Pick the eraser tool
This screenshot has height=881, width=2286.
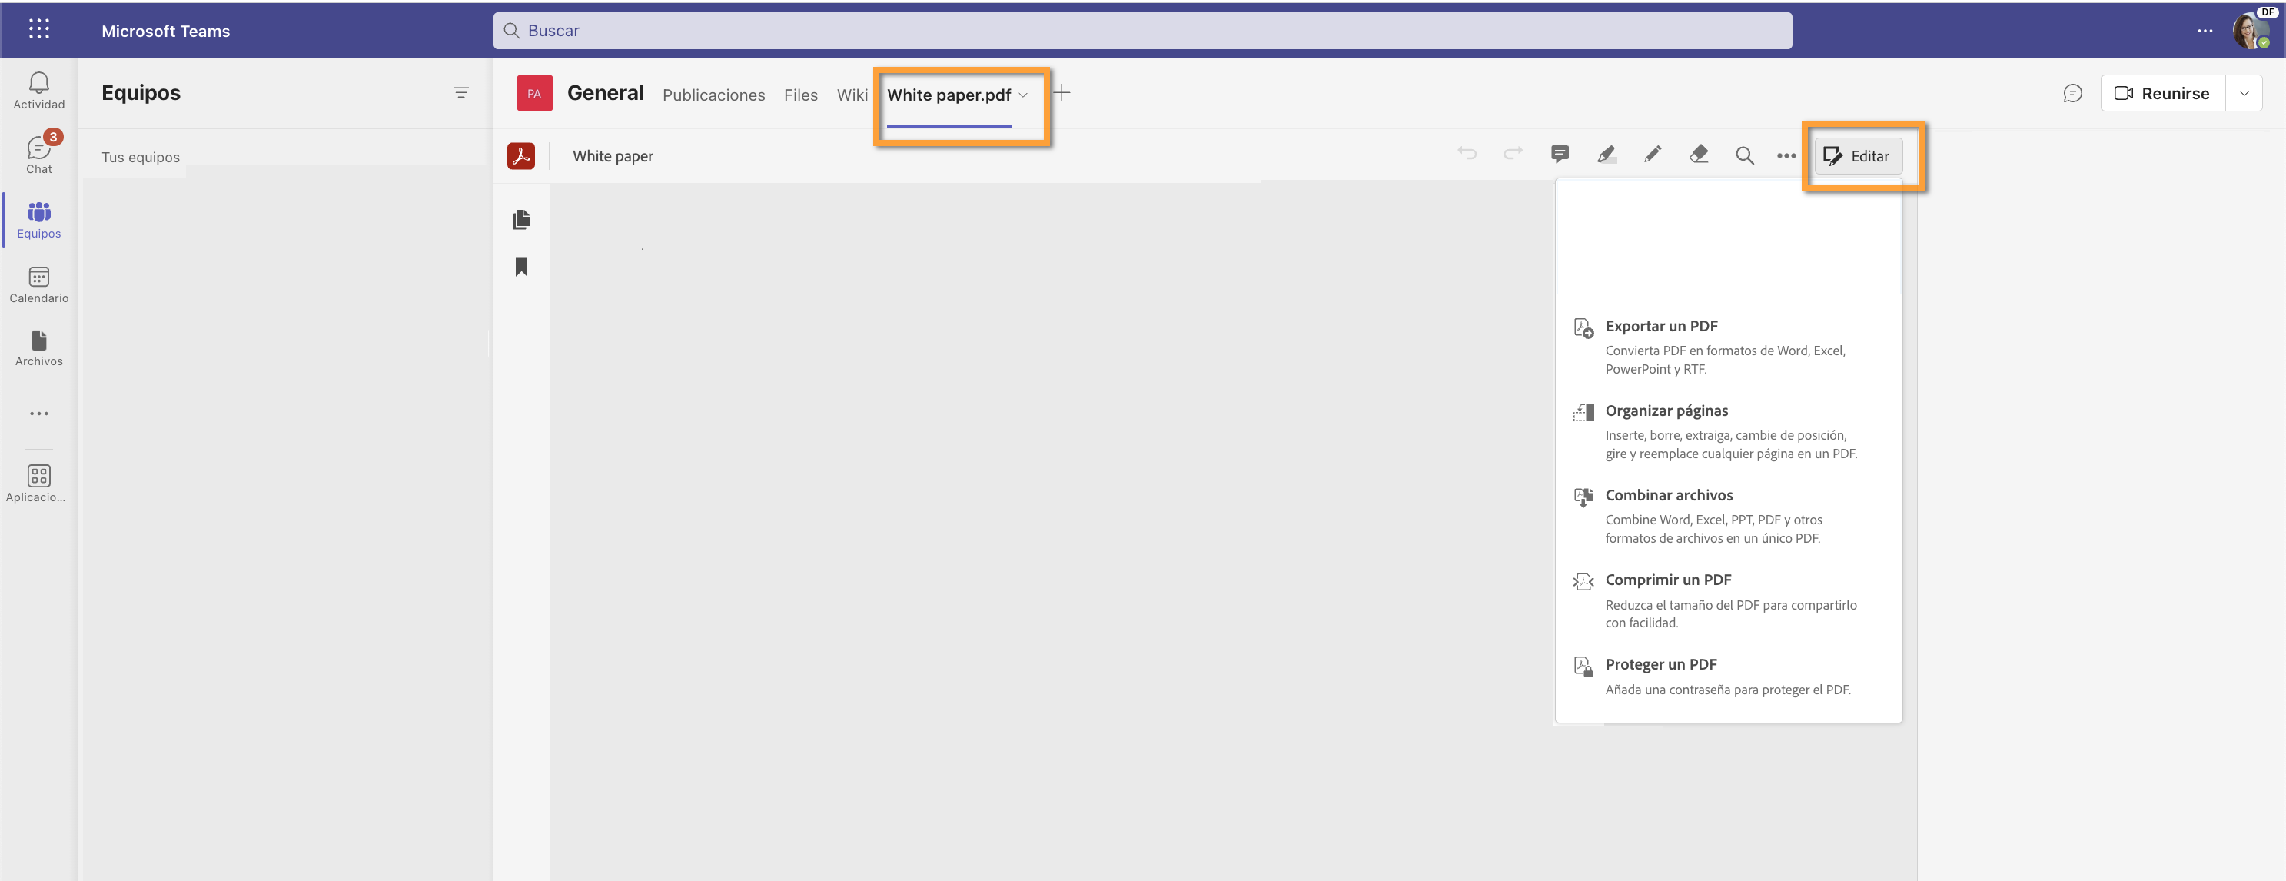(x=1699, y=155)
